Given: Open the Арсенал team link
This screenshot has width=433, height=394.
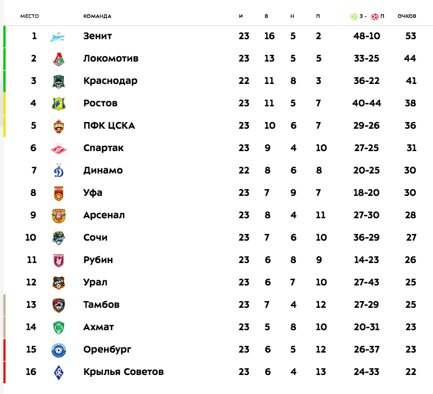Looking at the screenshot, I should [x=104, y=215].
